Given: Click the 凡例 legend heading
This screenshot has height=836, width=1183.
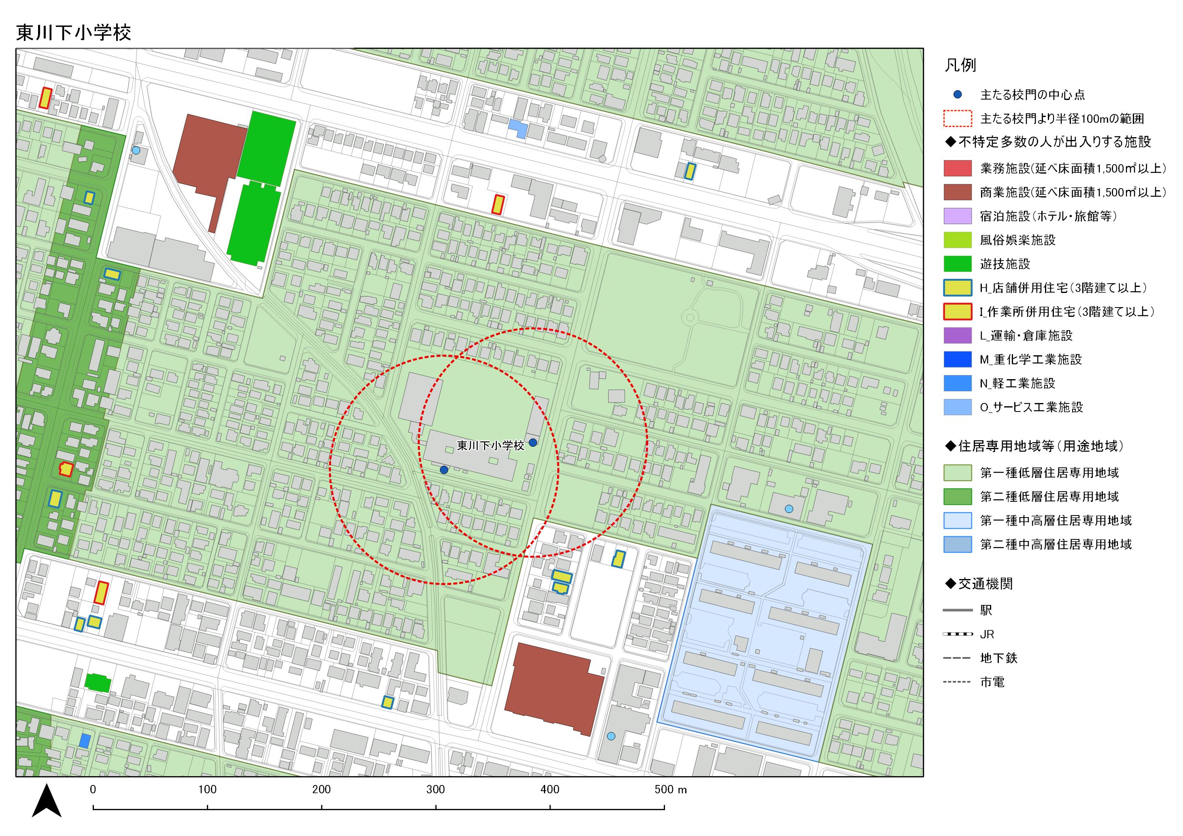Looking at the screenshot, I should point(960,66).
